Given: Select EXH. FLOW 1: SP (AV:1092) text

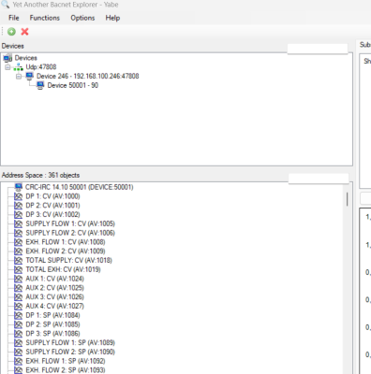Looking at the screenshot, I should (x=66, y=361).
